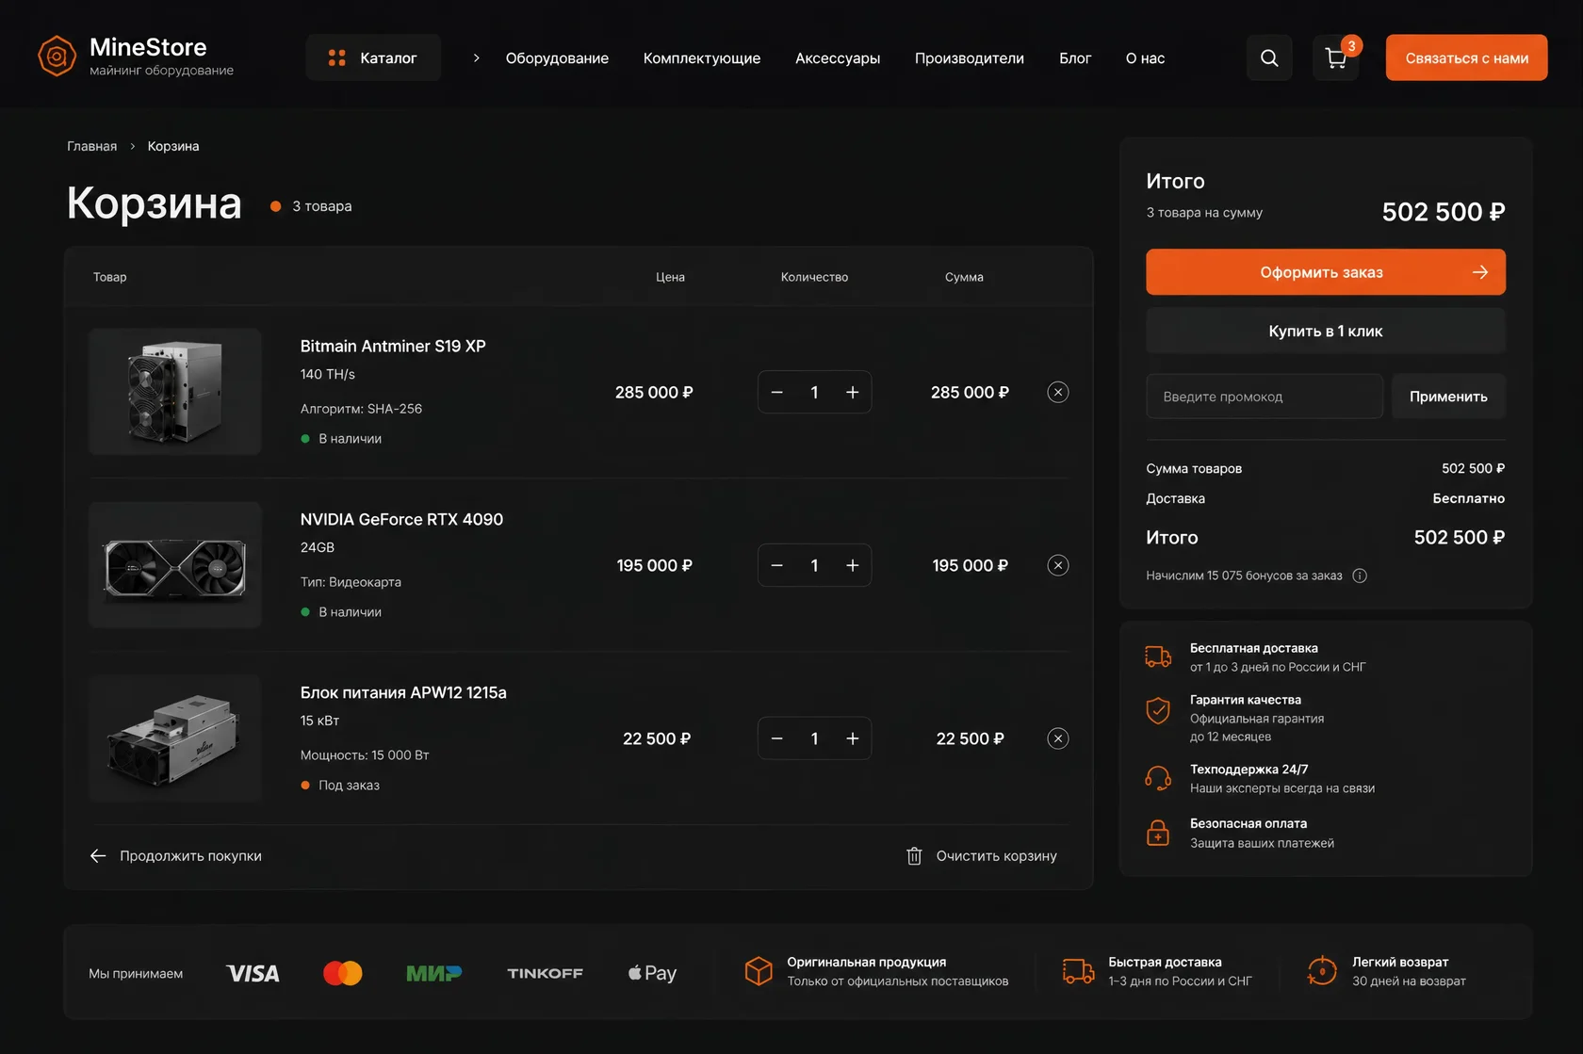Click the VISA payment logo
This screenshot has width=1583, height=1054.
pyautogui.click(x=253, y=973)
